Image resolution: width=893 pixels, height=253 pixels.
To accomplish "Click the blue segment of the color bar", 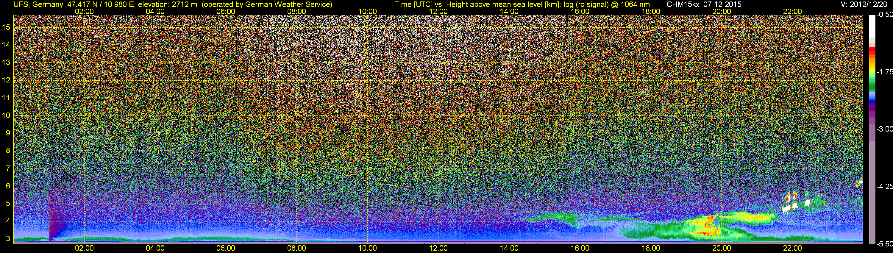I will [872, 101].
